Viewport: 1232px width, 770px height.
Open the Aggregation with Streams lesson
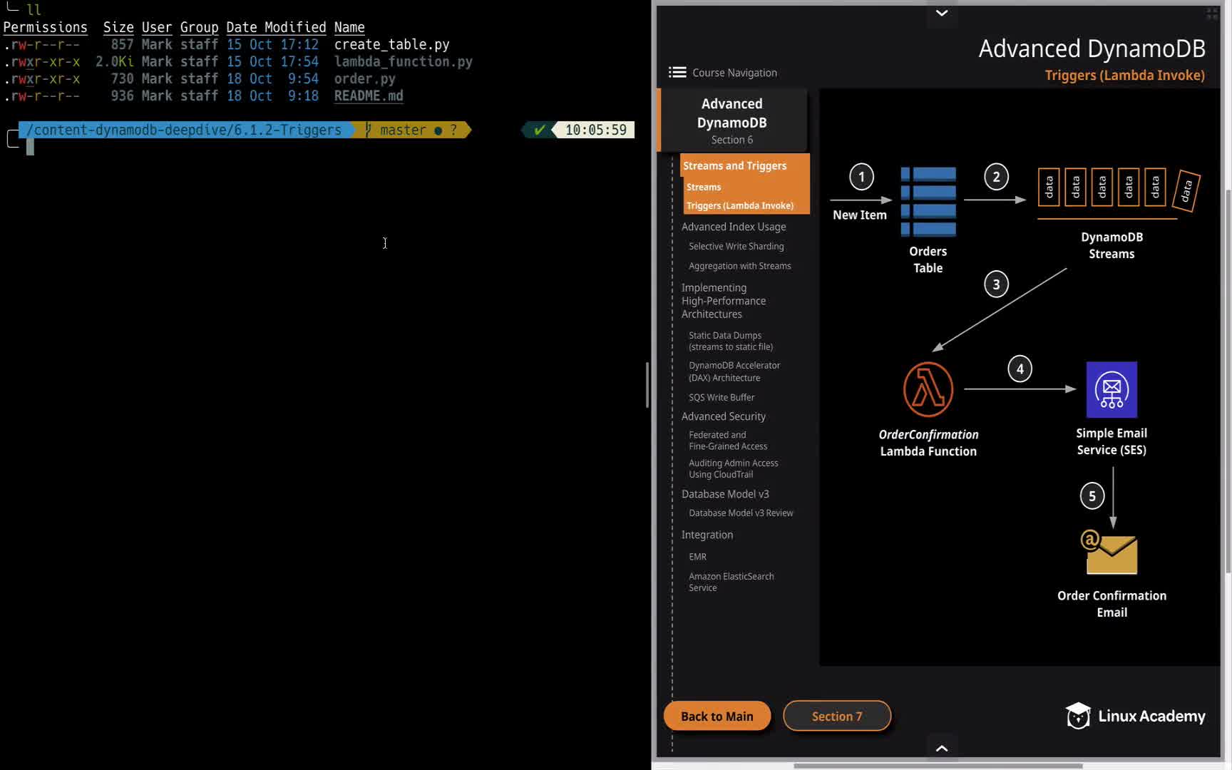[740, 266]
